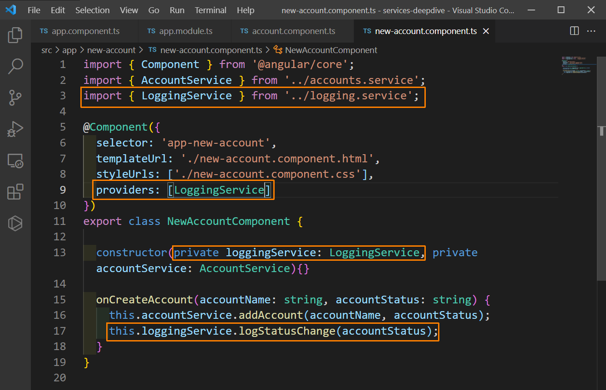
Task: Open the Selection menu
Action: (92, 10)
